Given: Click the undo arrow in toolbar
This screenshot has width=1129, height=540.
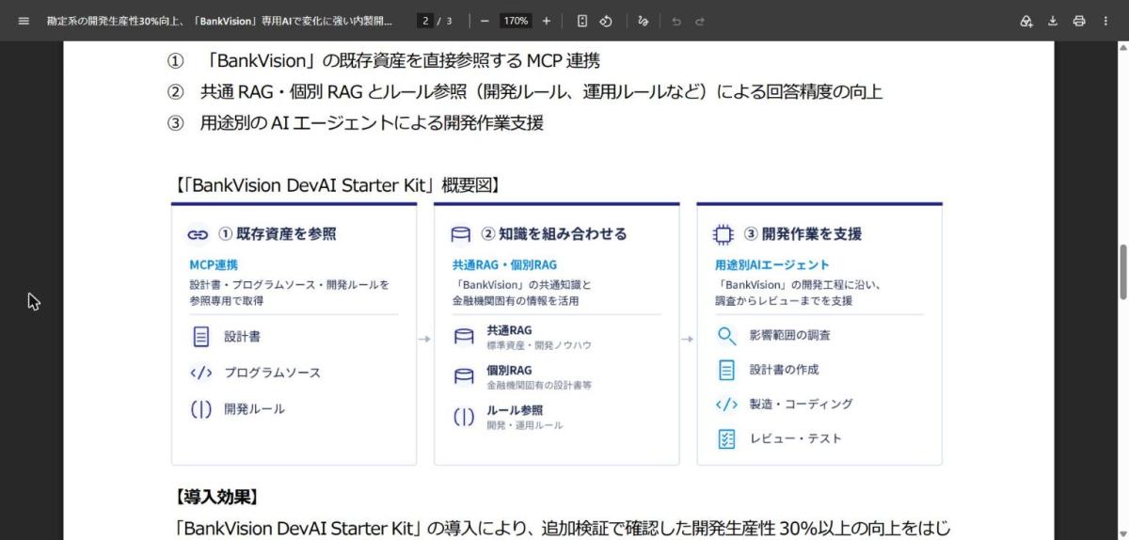Looking at the screenshot, I should click(x=676, y=21).
